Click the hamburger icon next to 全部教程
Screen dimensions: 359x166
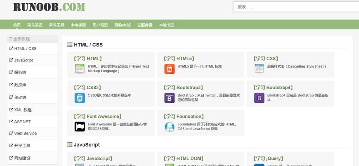coord(10,39)
